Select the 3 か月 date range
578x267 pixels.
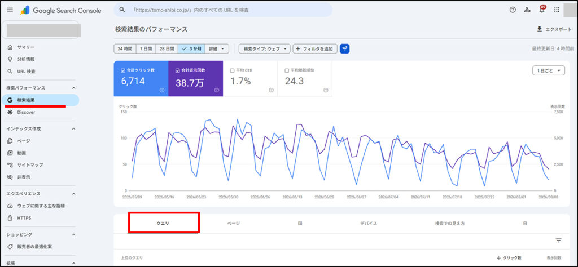(191, 48)
